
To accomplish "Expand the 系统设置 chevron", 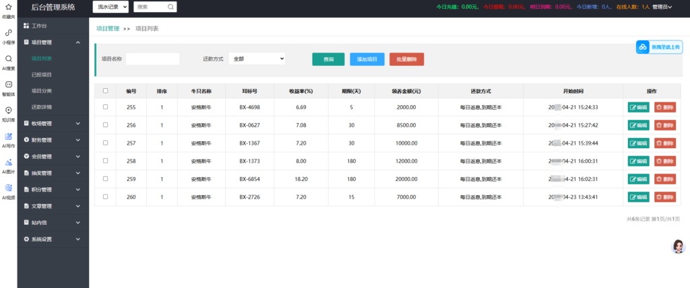I will point(78,239).
